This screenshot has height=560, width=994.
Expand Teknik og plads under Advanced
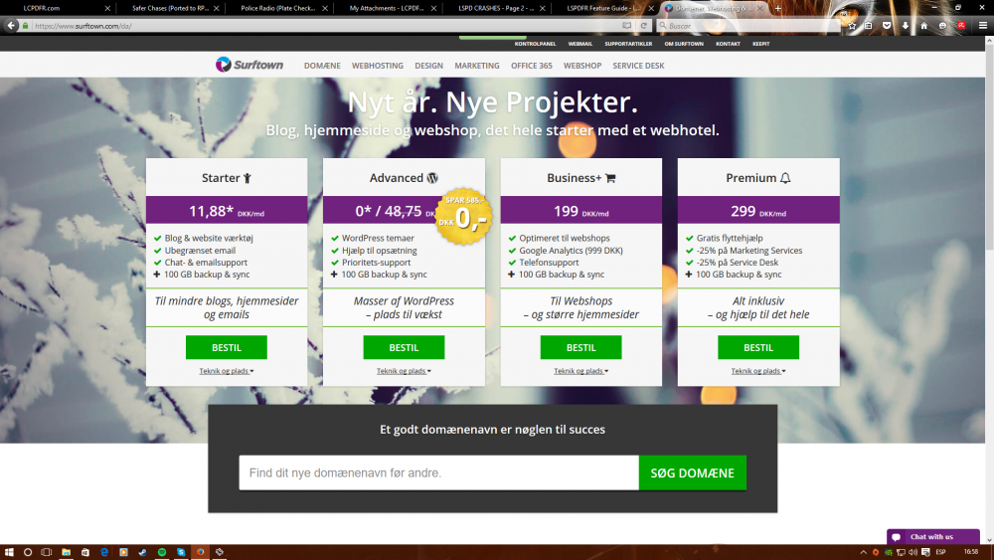coord(404,371)
